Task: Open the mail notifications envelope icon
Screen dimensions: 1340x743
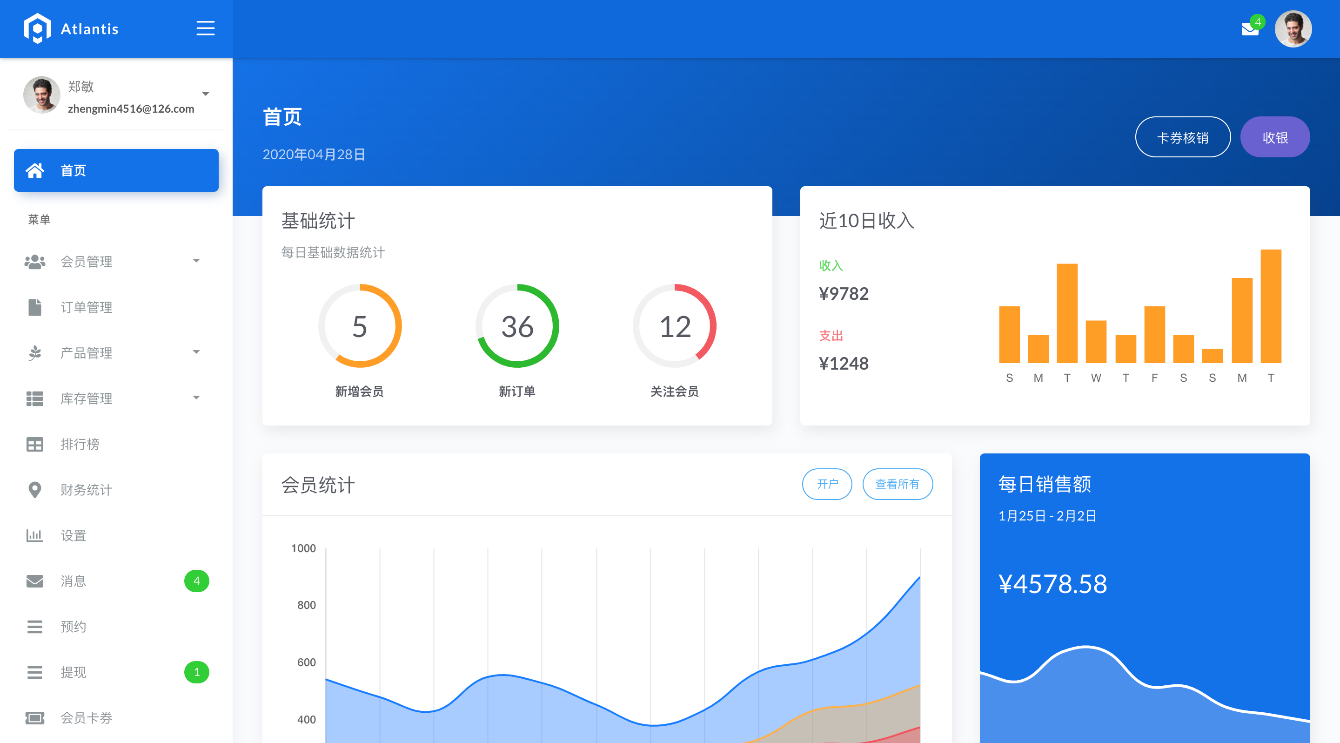Action: 1249,29
